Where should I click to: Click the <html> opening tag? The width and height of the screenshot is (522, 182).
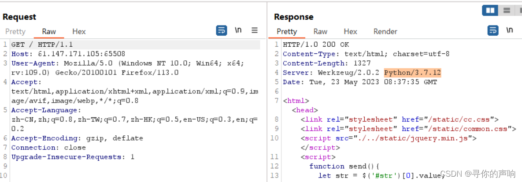296,100
